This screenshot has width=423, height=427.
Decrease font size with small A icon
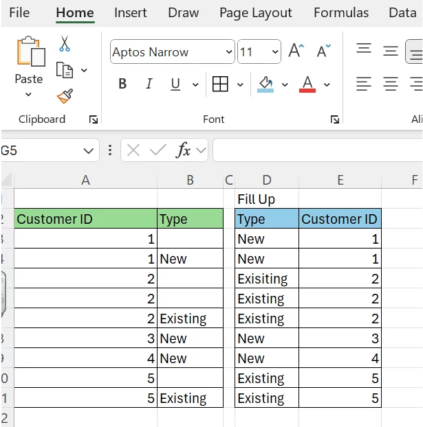pos(323,51)
